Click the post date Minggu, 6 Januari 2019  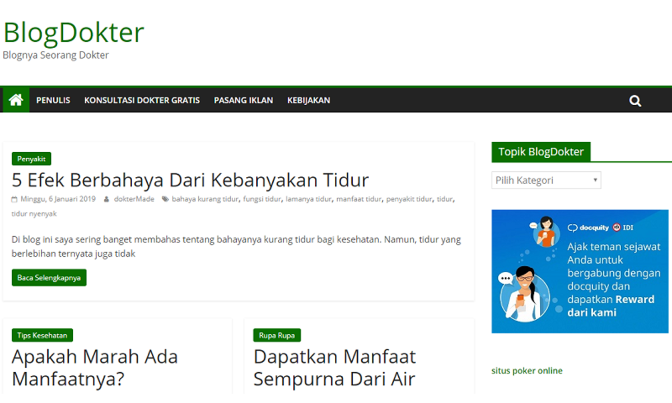58,199
